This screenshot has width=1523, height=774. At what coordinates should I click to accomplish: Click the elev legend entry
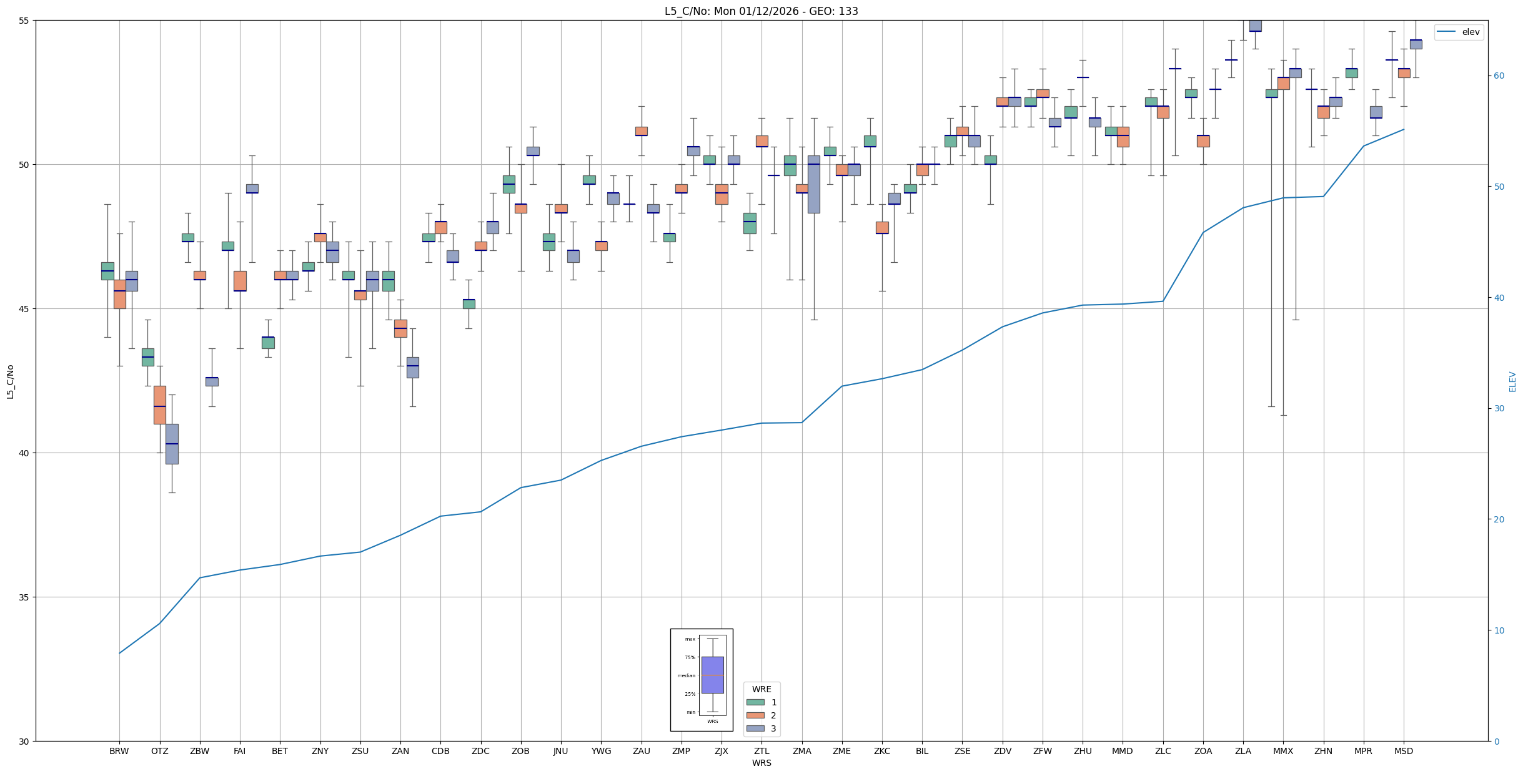coord(1458,32)
